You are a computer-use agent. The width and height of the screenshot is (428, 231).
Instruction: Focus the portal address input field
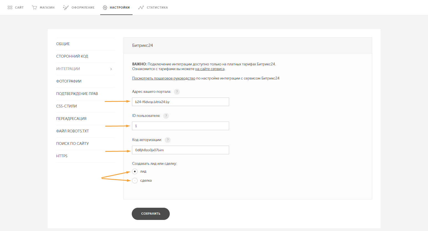click(x=181, y=102)
